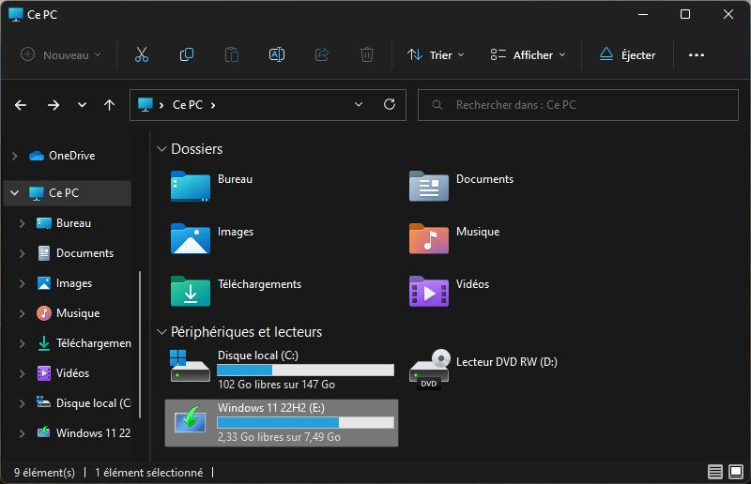Refresh the Ce PC view
The height and width of the screenshot is (484, 751).
tap(390, 104)
